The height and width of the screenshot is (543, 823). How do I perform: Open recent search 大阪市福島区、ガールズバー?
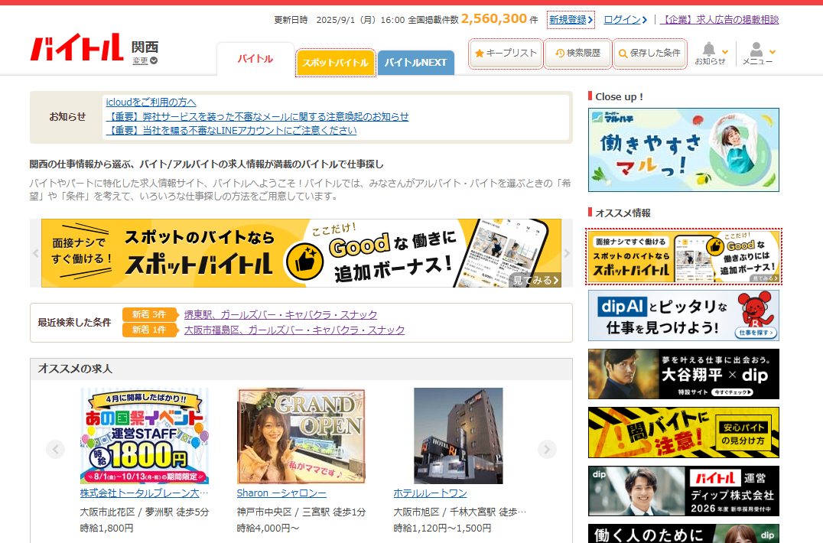pos(294,330)
